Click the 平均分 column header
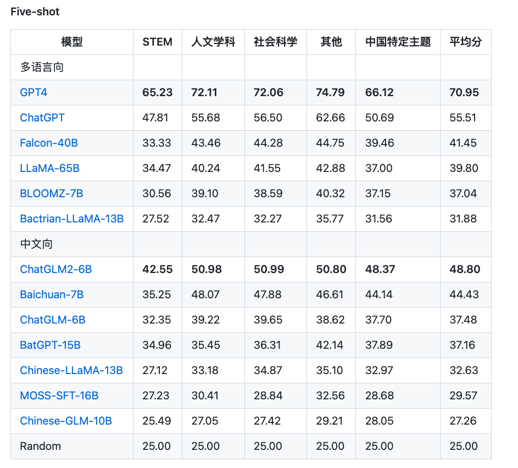 [x=465, y=42]
